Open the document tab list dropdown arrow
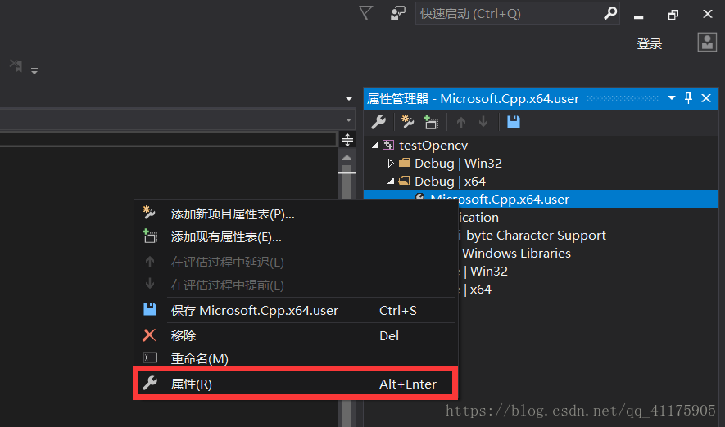725x427 pixels. (349, 98)
